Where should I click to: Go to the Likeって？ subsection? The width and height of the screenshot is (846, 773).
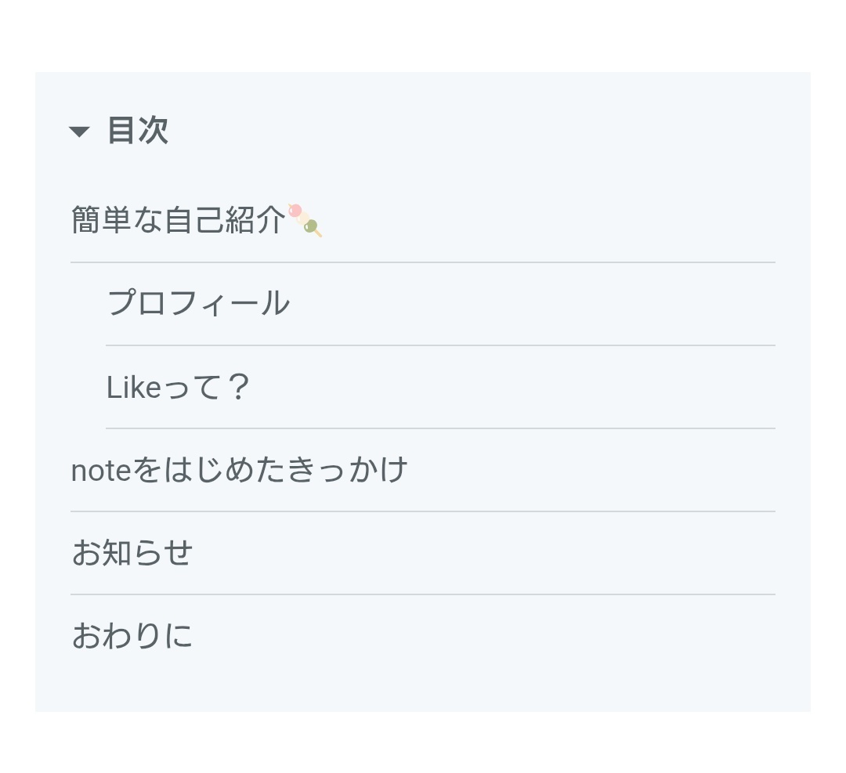click(x=177, y=387)
